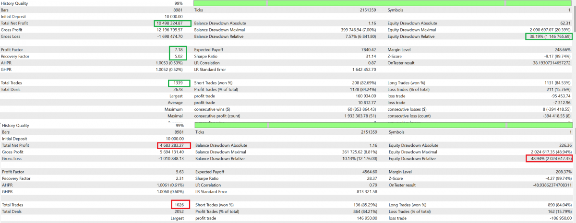Screen dimensions: 576x223
Task: Select the Total Net Profit value 4 683 283.27
Action: click(x=172, y=145)
